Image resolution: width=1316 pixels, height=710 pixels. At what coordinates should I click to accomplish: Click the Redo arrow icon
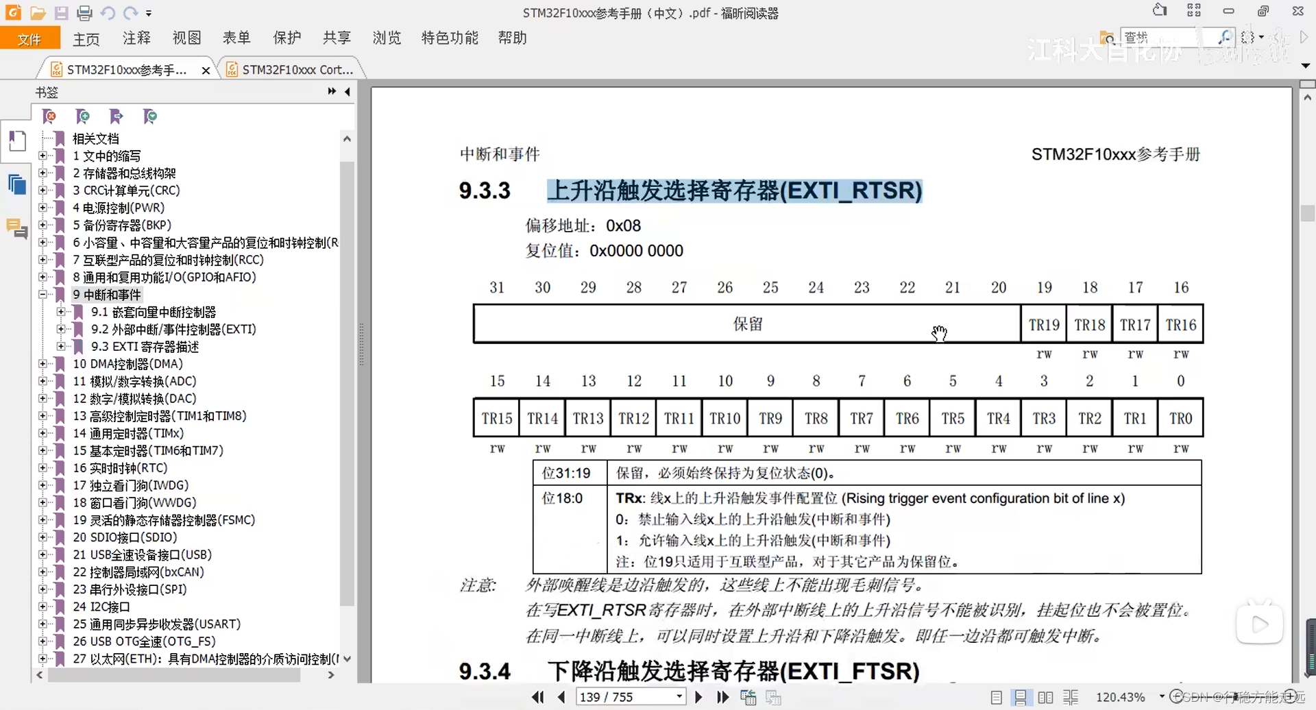pos(130,12)
